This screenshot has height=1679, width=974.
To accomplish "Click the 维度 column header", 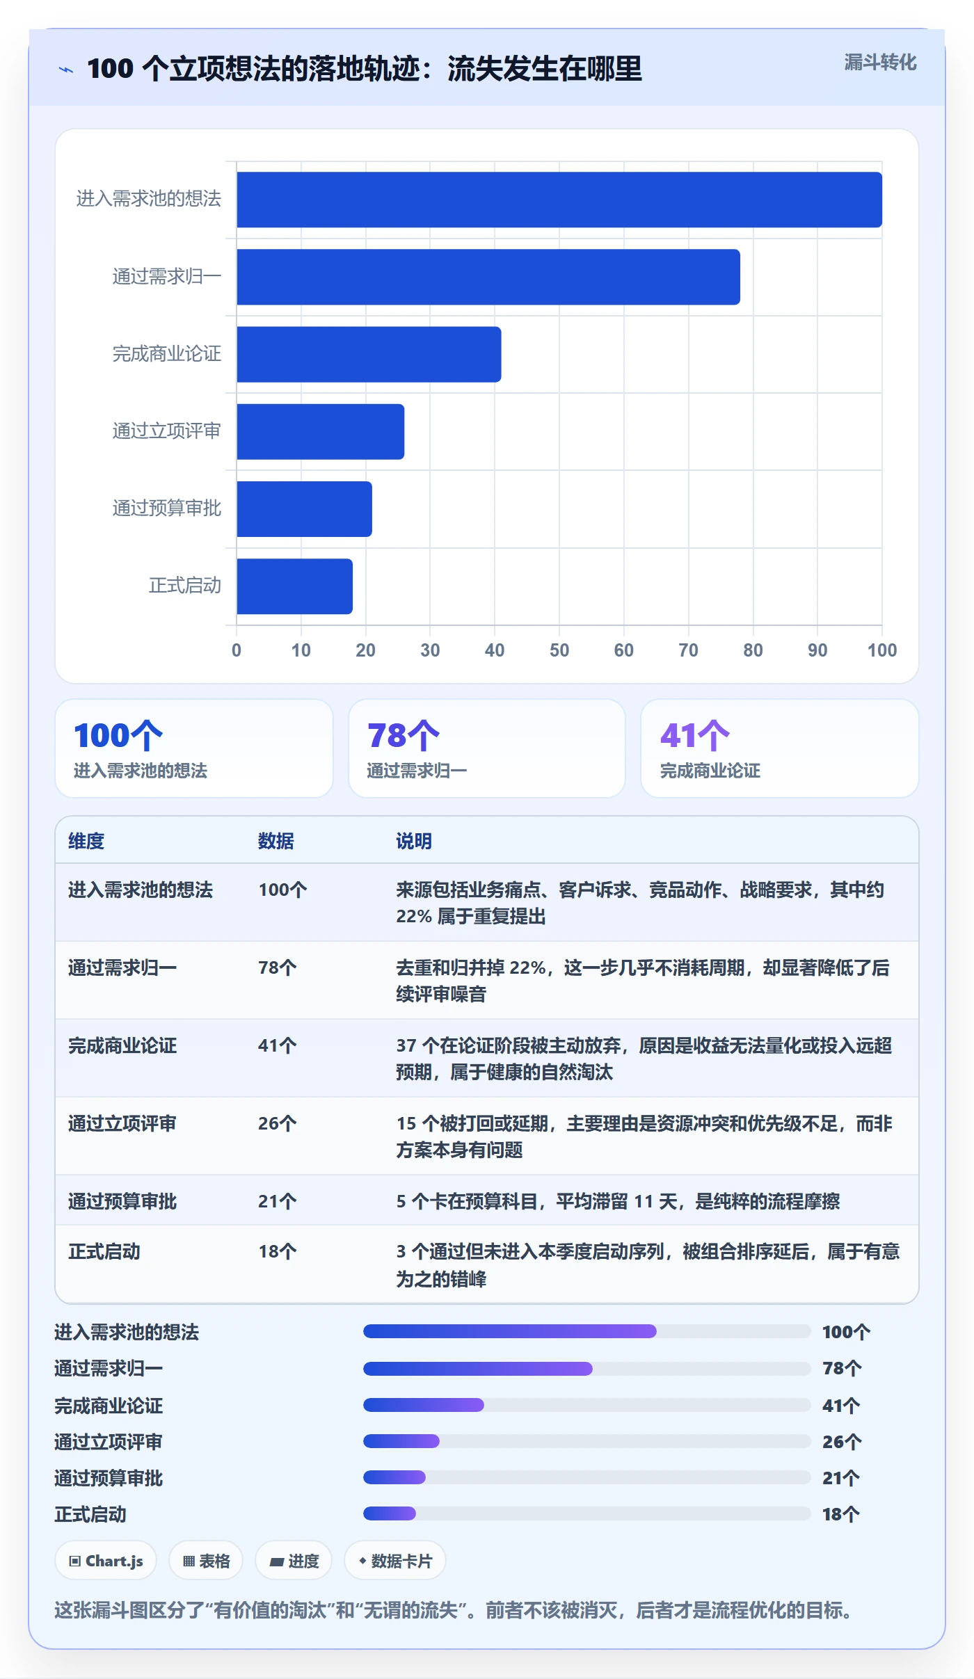I will [86, 841].
